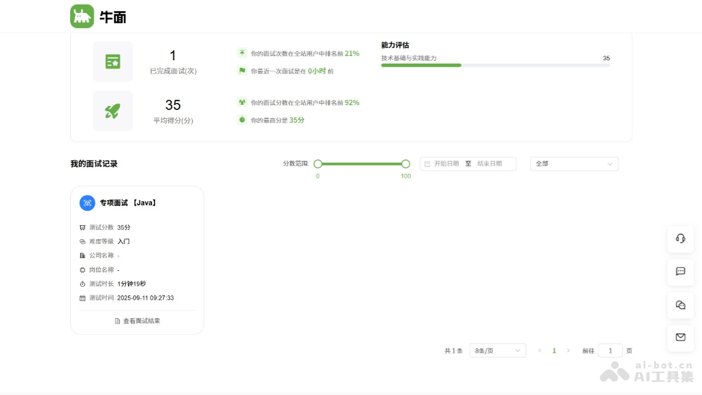Click the clock icon beside 测试时长
This screenshot has height=395, width=702.
tap(82, 283)
